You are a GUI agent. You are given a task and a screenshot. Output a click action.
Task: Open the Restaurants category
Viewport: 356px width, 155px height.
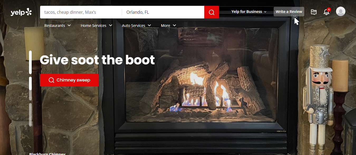coord(55,26)
